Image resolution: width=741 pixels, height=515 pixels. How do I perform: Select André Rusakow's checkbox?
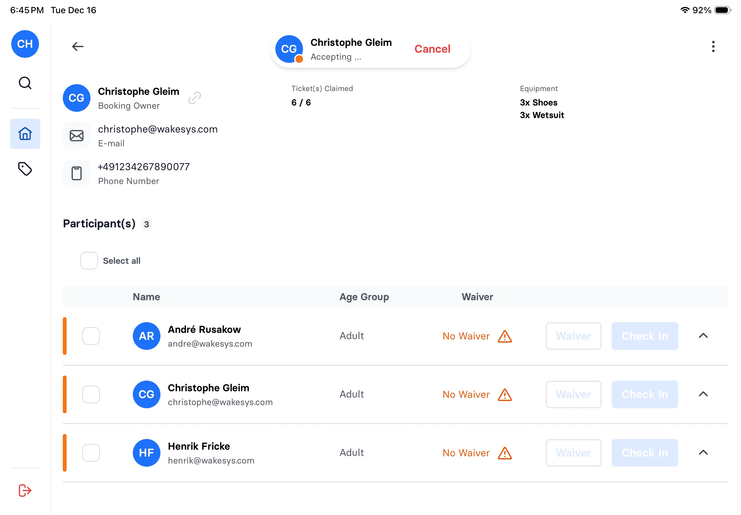point(91,336)
